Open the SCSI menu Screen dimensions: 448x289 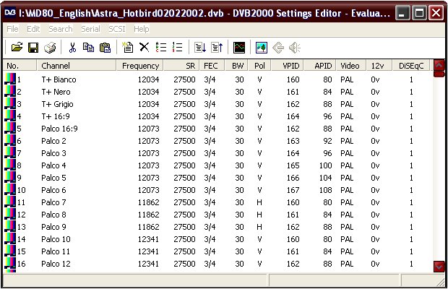[x=117, y=29]
